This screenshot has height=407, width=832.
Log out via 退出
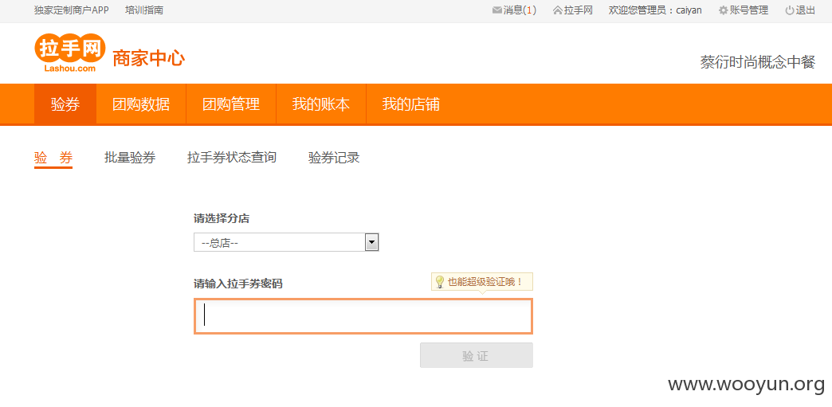coord(800,10)
